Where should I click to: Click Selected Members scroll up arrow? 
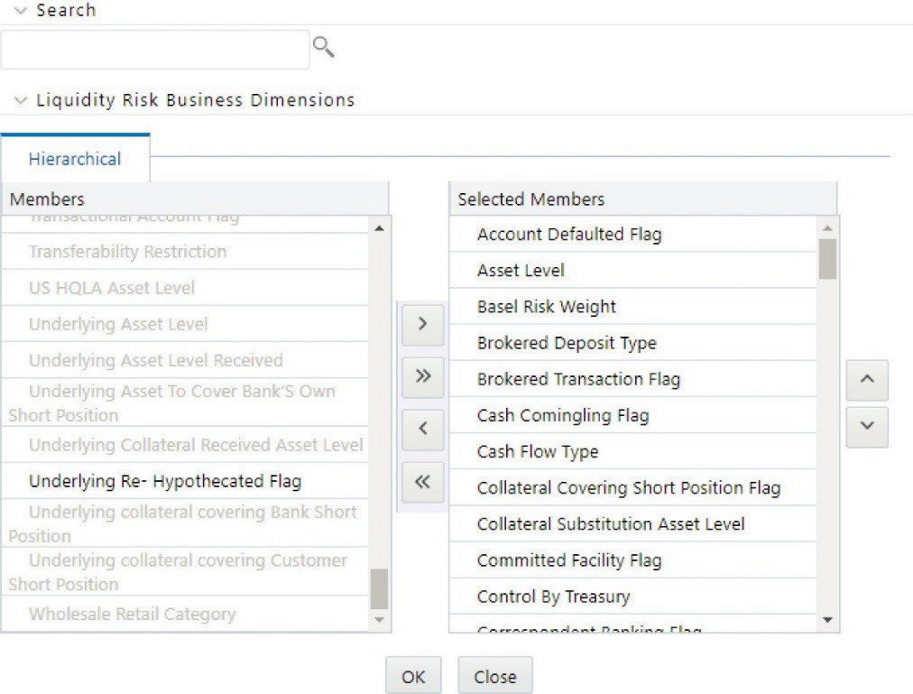coord(827,228)
